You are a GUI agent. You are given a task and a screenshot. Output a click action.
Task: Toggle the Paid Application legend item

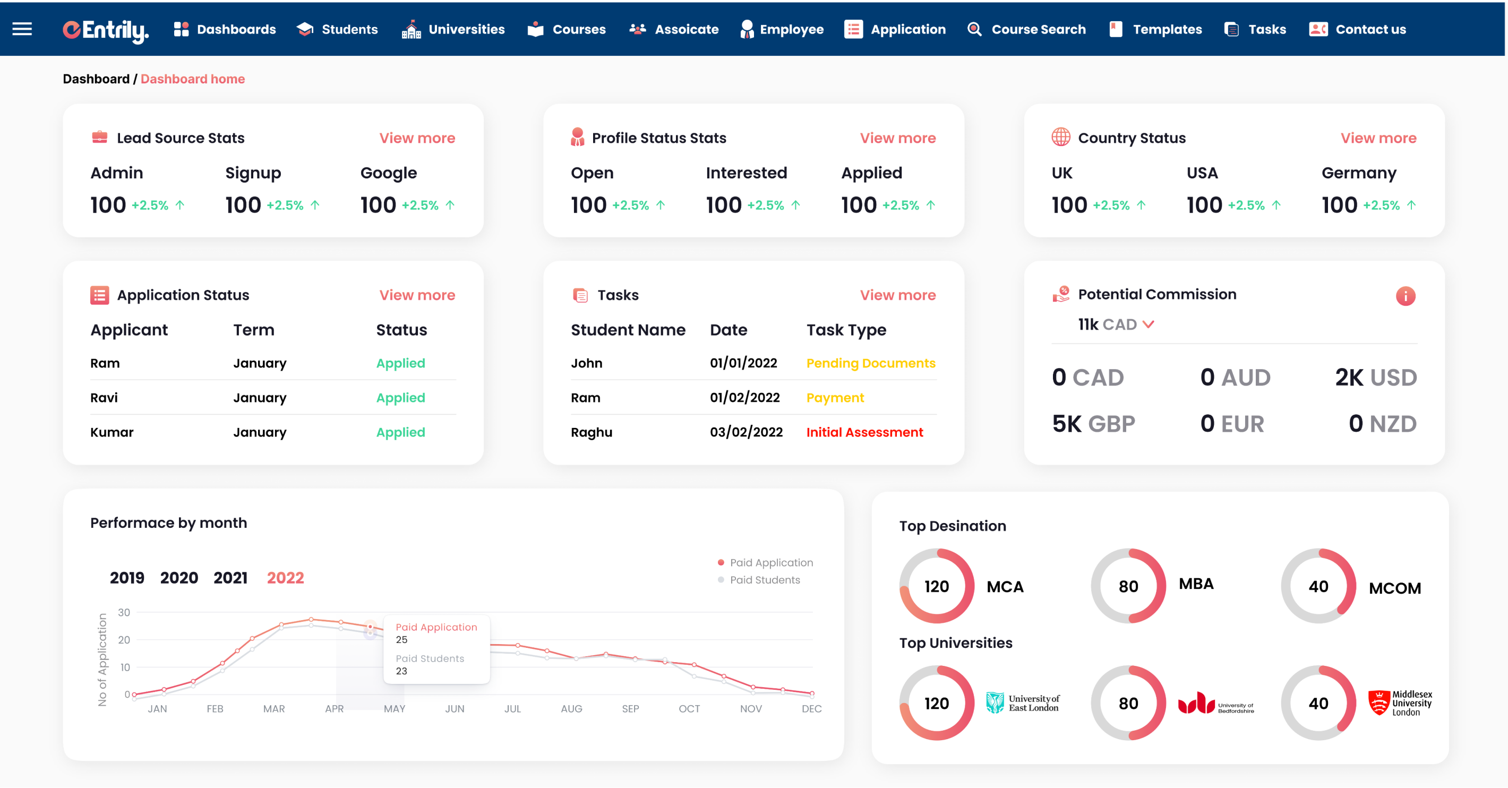pos(765,563)
